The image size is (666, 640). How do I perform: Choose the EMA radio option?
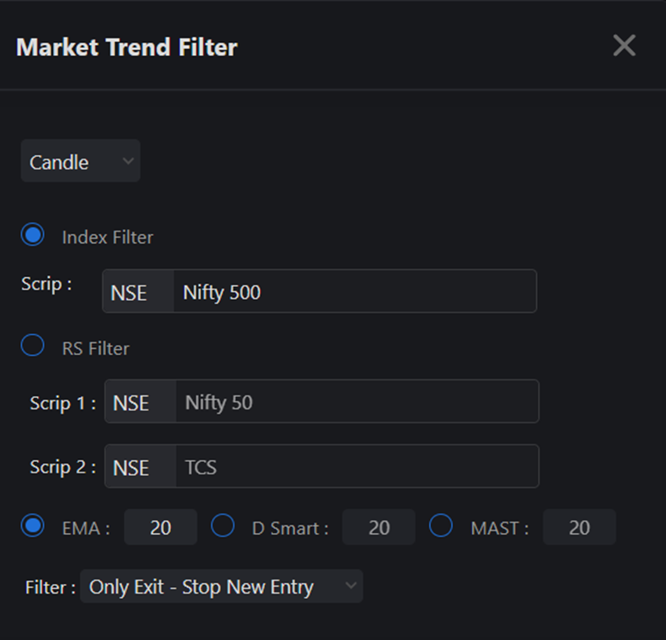[x=33, y=526]
